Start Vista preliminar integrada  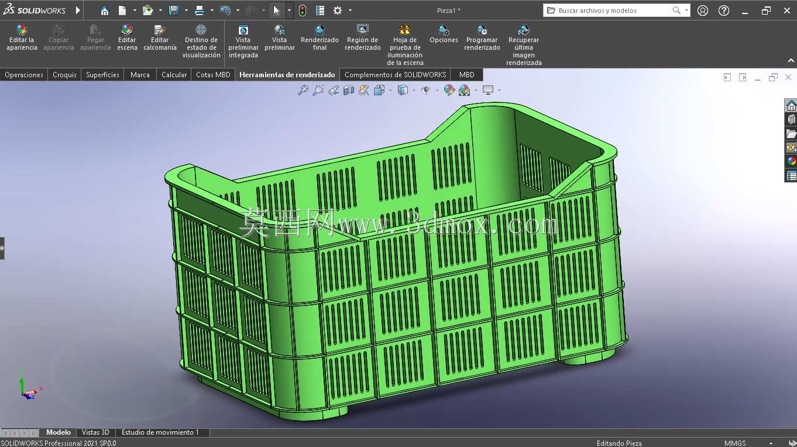coord(243,41)
